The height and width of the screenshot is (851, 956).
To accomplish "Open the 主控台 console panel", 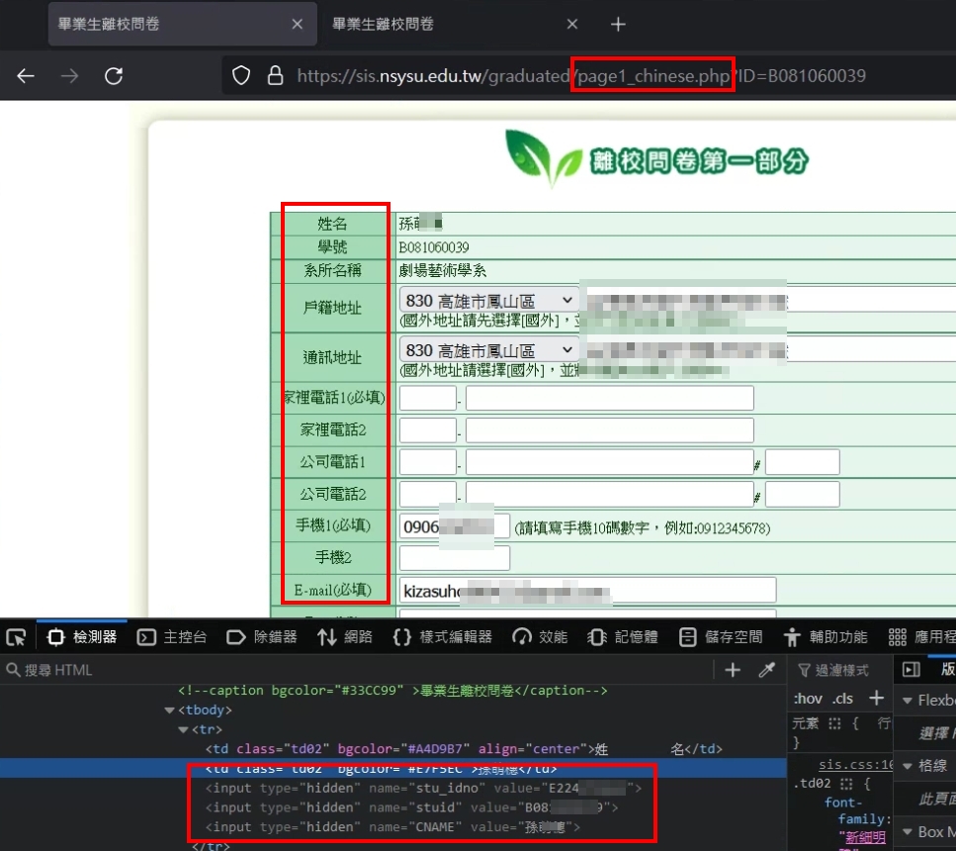I will (172, 637).
